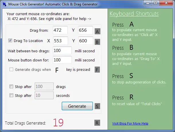Click the Keyboard Shortcuts heading link
Viewport: 175px width, 132px height.
134,14
